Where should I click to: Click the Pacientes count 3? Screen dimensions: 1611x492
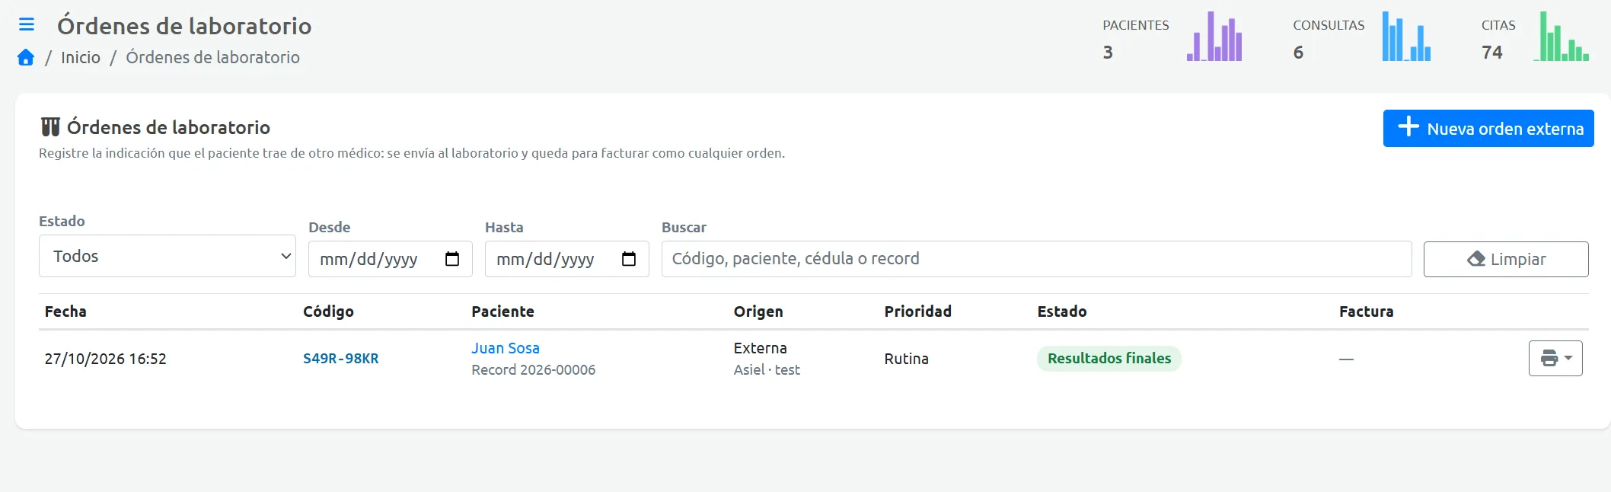1108,53
